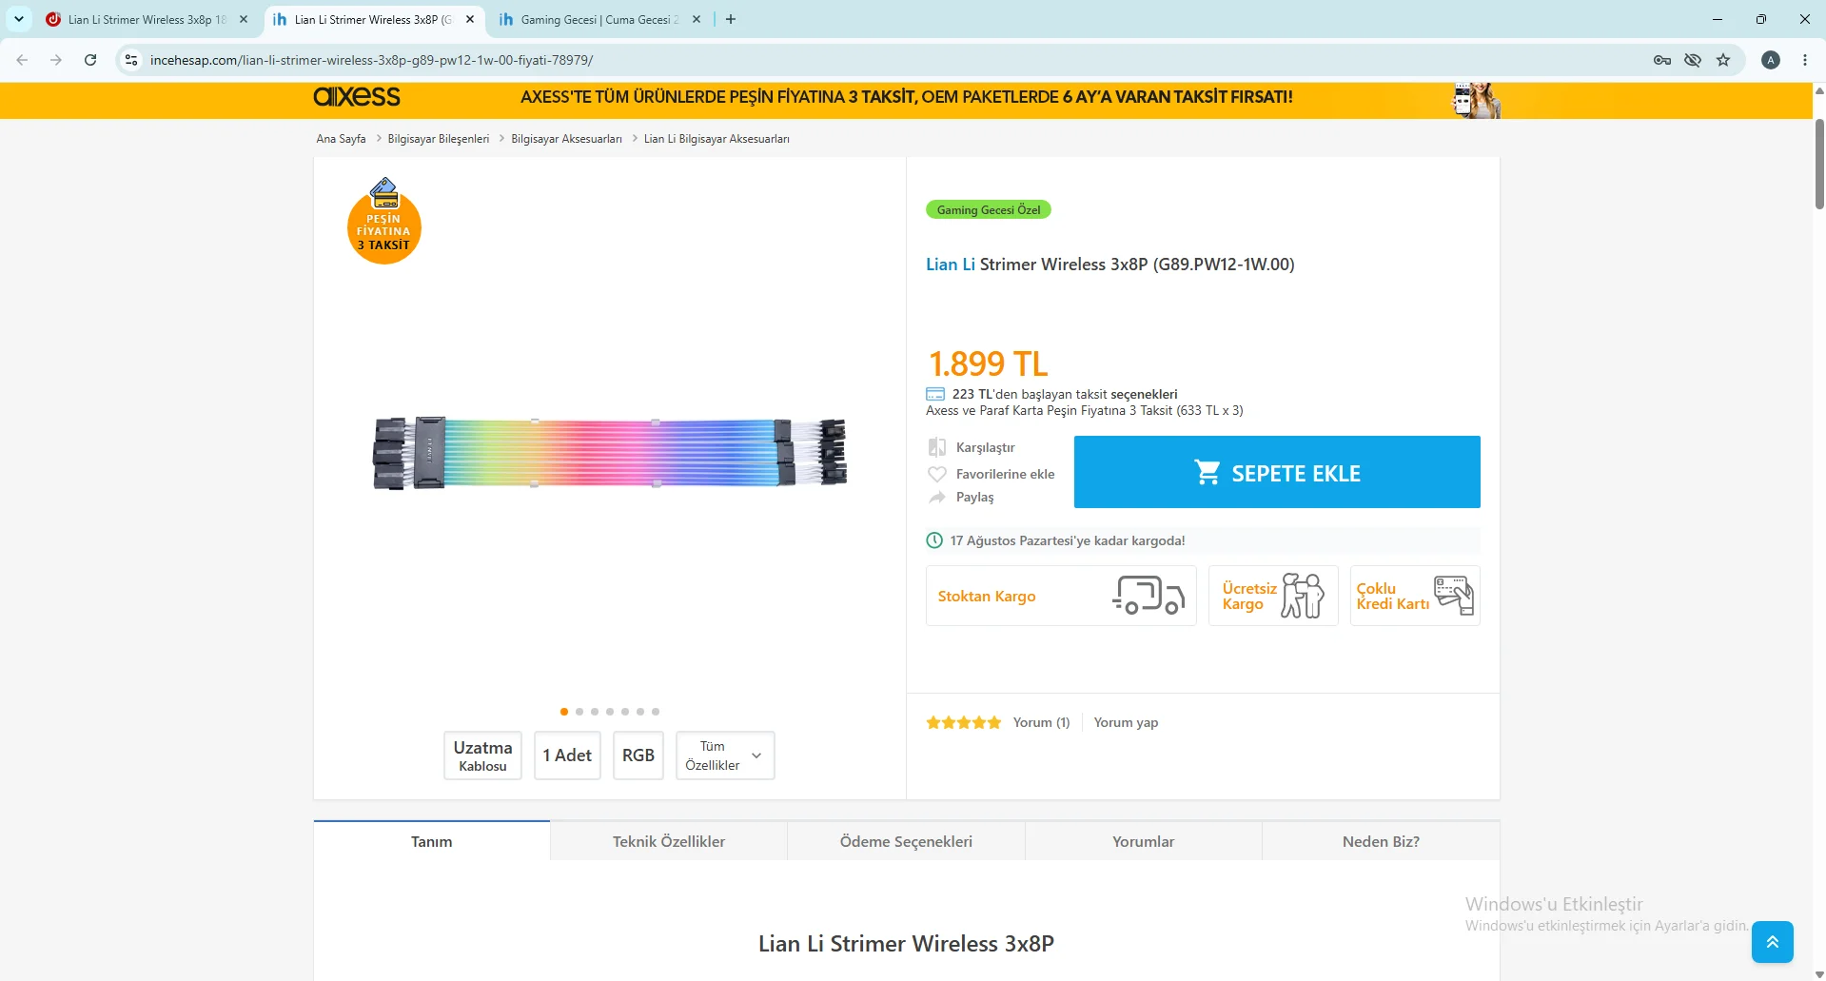Switch to the Teknik Özellikler tab

tap(669, 841)
